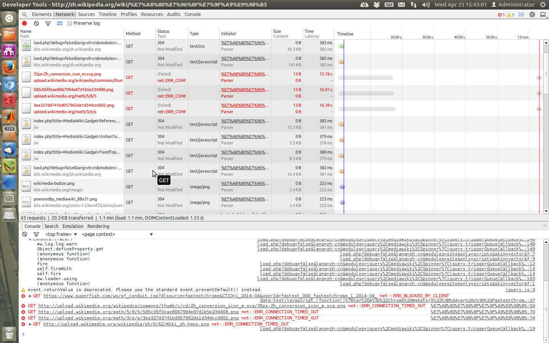Click the console prompt input line
The image size is (549, 343).
tap(280, 334)
